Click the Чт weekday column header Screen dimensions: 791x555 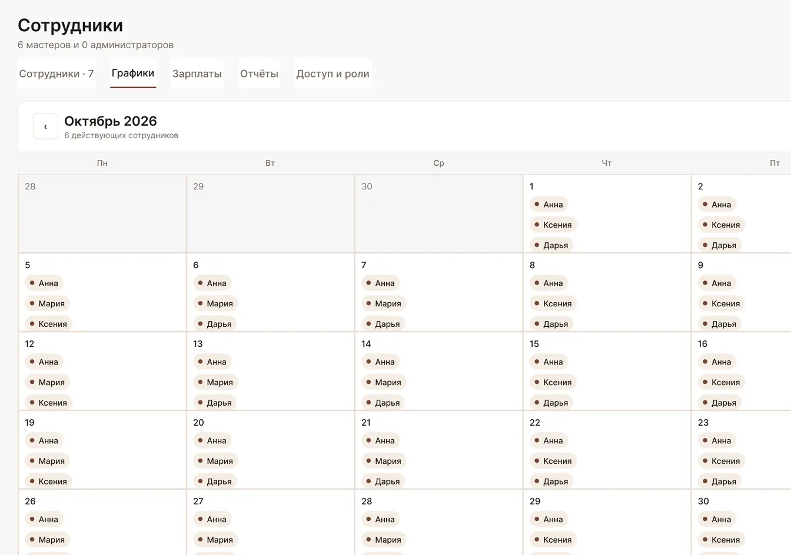click(607, 163)
